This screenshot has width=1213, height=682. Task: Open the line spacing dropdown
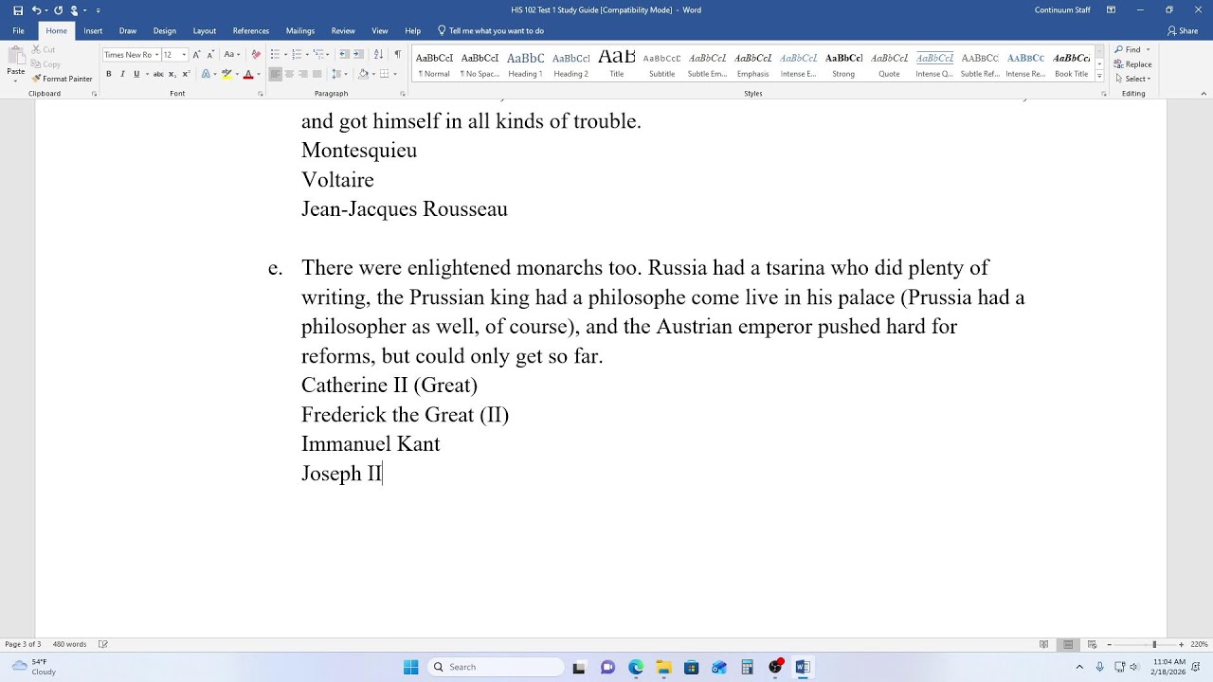(342, 74)
